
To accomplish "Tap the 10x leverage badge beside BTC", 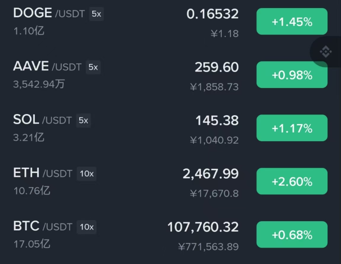I will [87, 227].
